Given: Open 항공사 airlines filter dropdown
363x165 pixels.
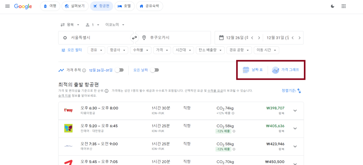Looking at the screenshot, I should pos(118,50).
